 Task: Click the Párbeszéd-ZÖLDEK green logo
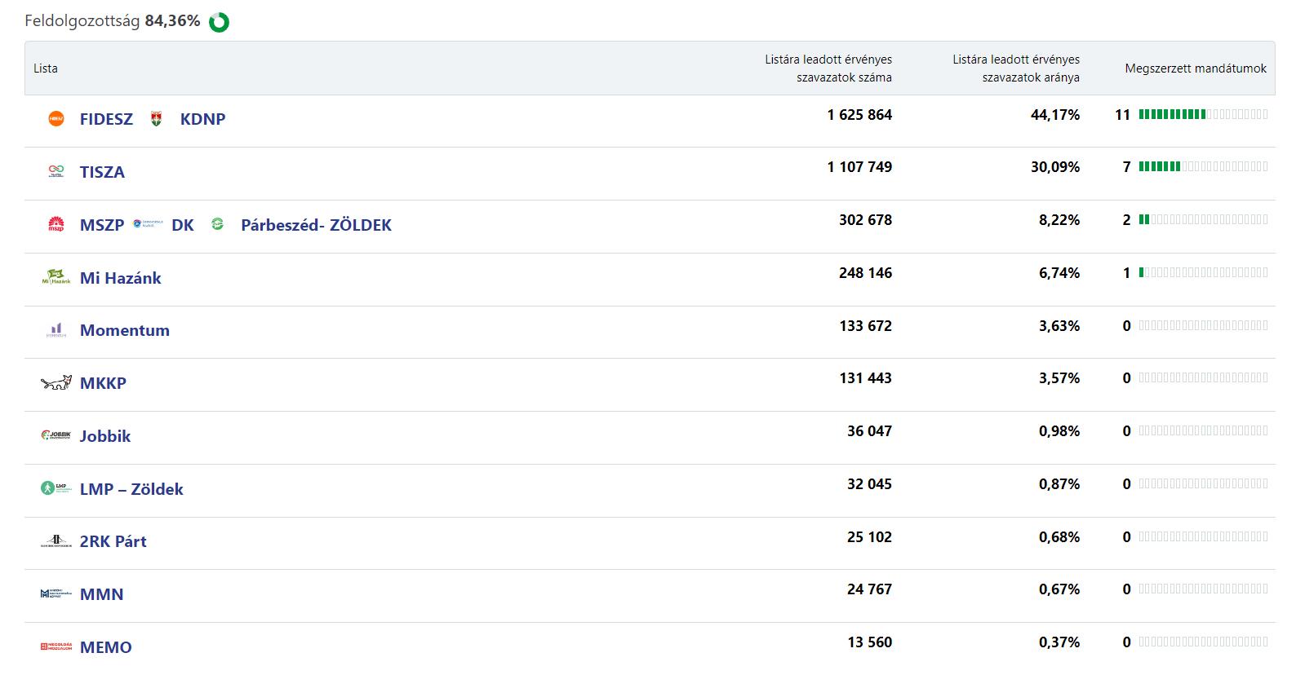pos(217,223)
